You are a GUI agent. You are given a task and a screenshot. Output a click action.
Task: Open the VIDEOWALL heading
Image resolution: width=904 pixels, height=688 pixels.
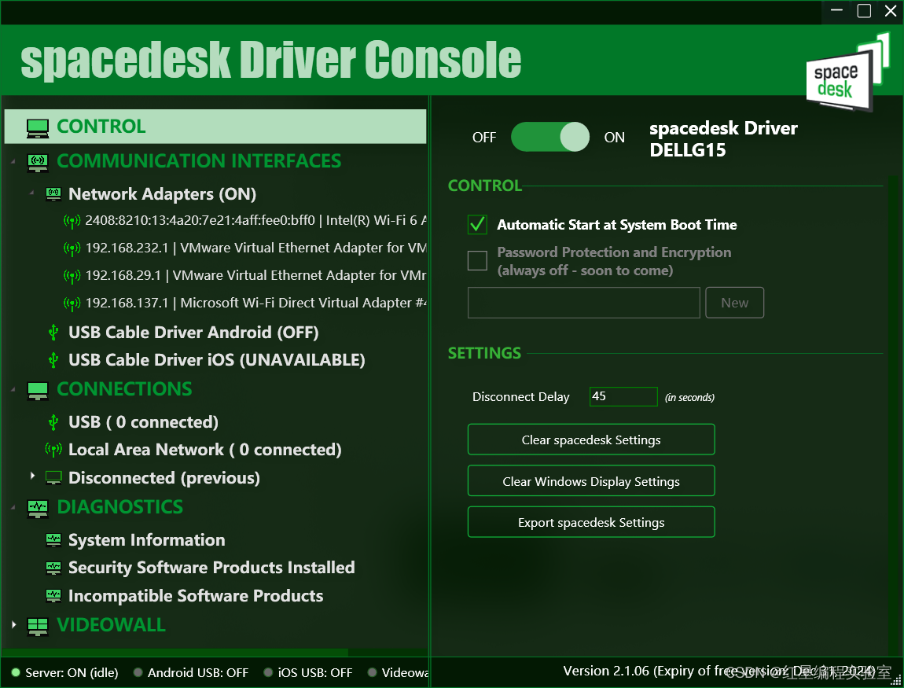pos(112,625)
